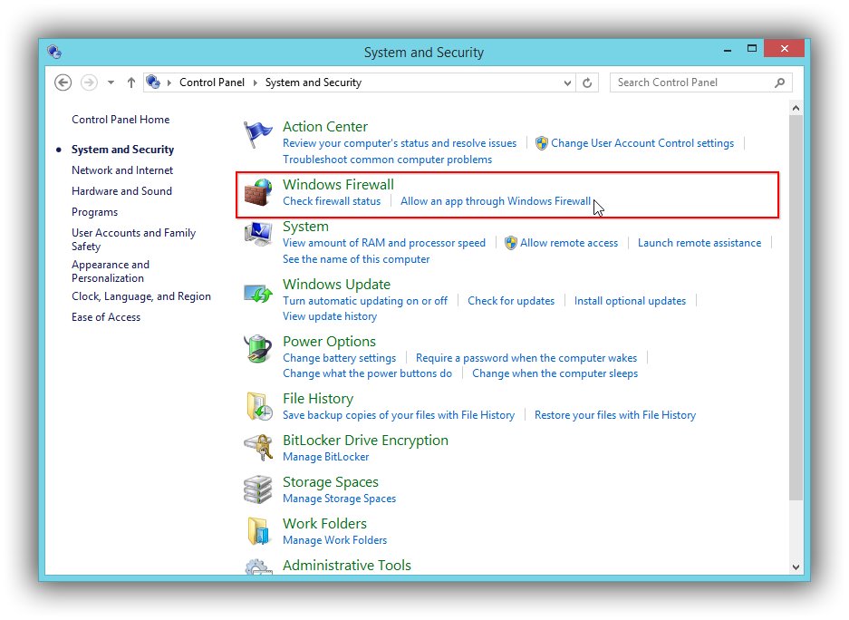The image size is (849, 620).
Task: Open Programs category in sidebar
Action: pos(95,212)
